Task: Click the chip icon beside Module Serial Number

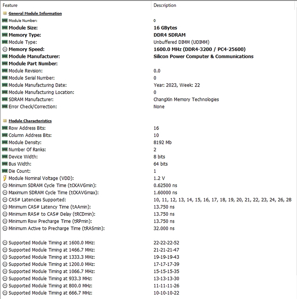Action: point(5,78)
